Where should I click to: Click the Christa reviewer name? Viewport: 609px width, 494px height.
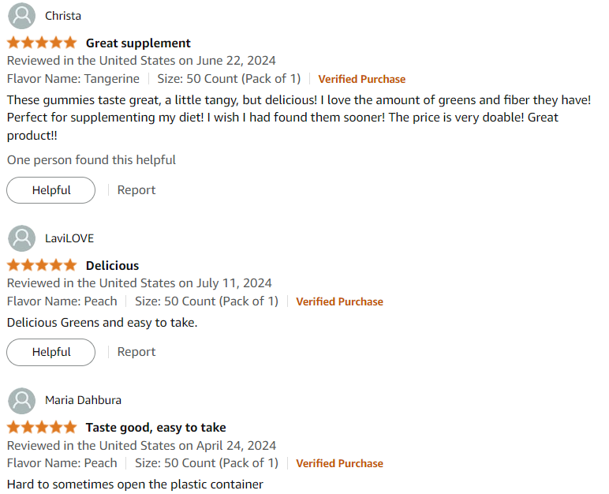coord(63,16)
